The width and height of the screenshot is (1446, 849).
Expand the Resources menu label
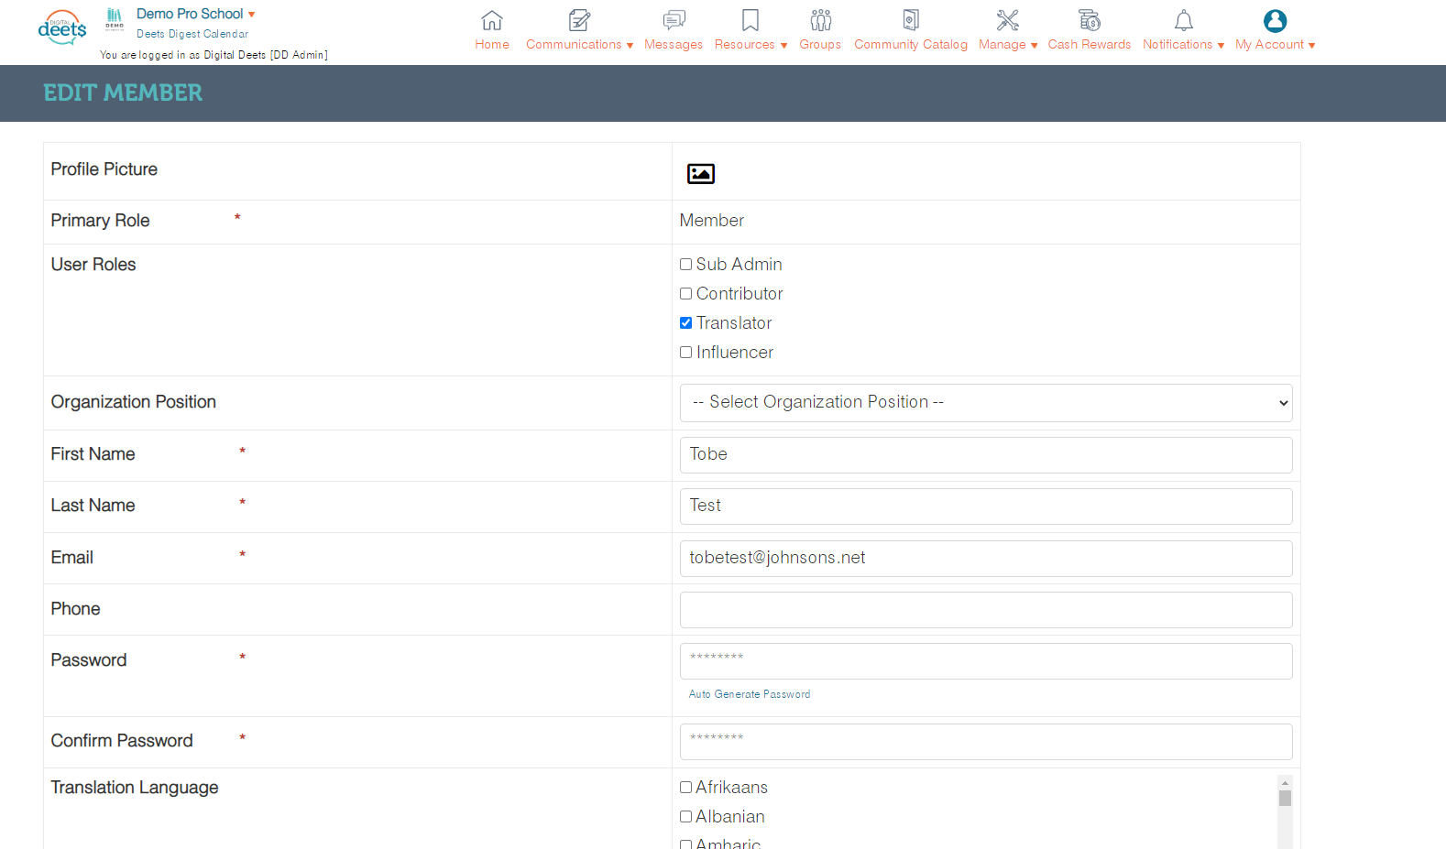tap(750, 45)
